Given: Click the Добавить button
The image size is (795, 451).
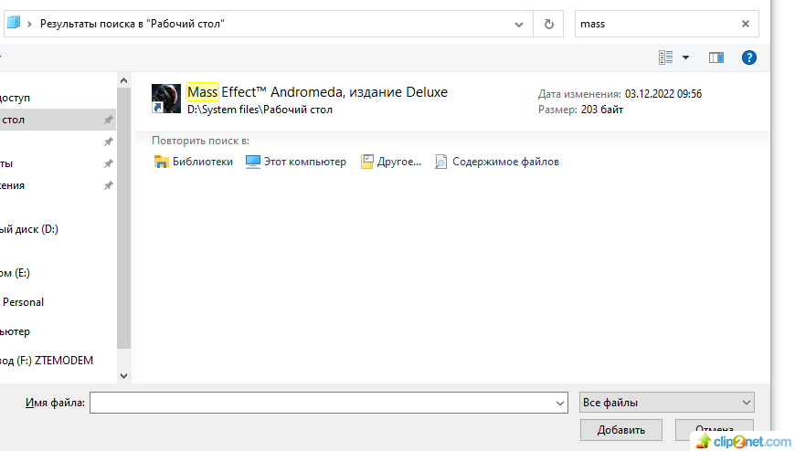Looking at the screenshot, I should (621, 429).
